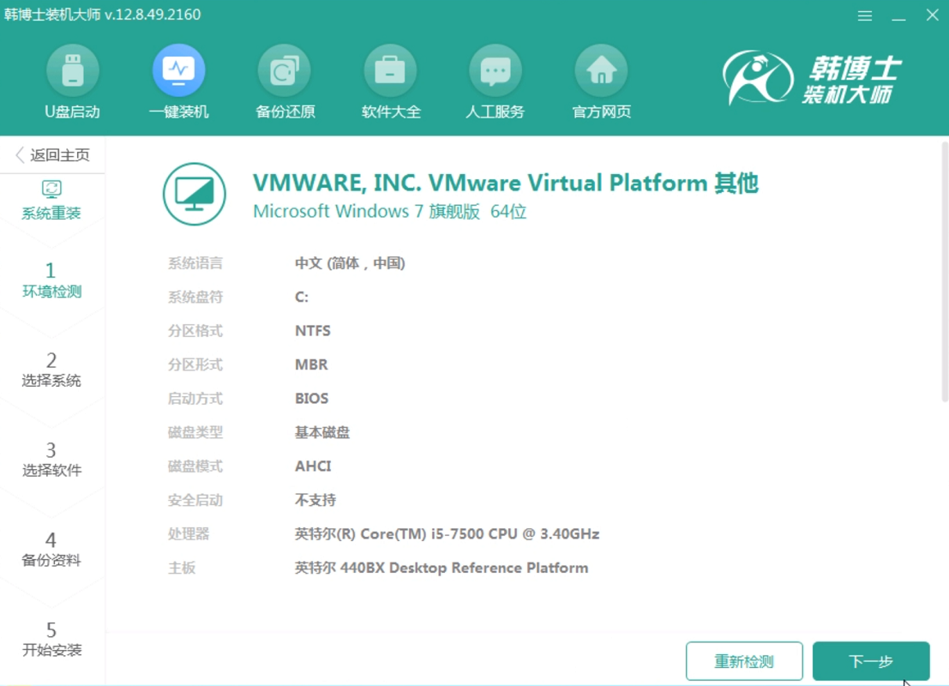Click the 主板 label

182,568
